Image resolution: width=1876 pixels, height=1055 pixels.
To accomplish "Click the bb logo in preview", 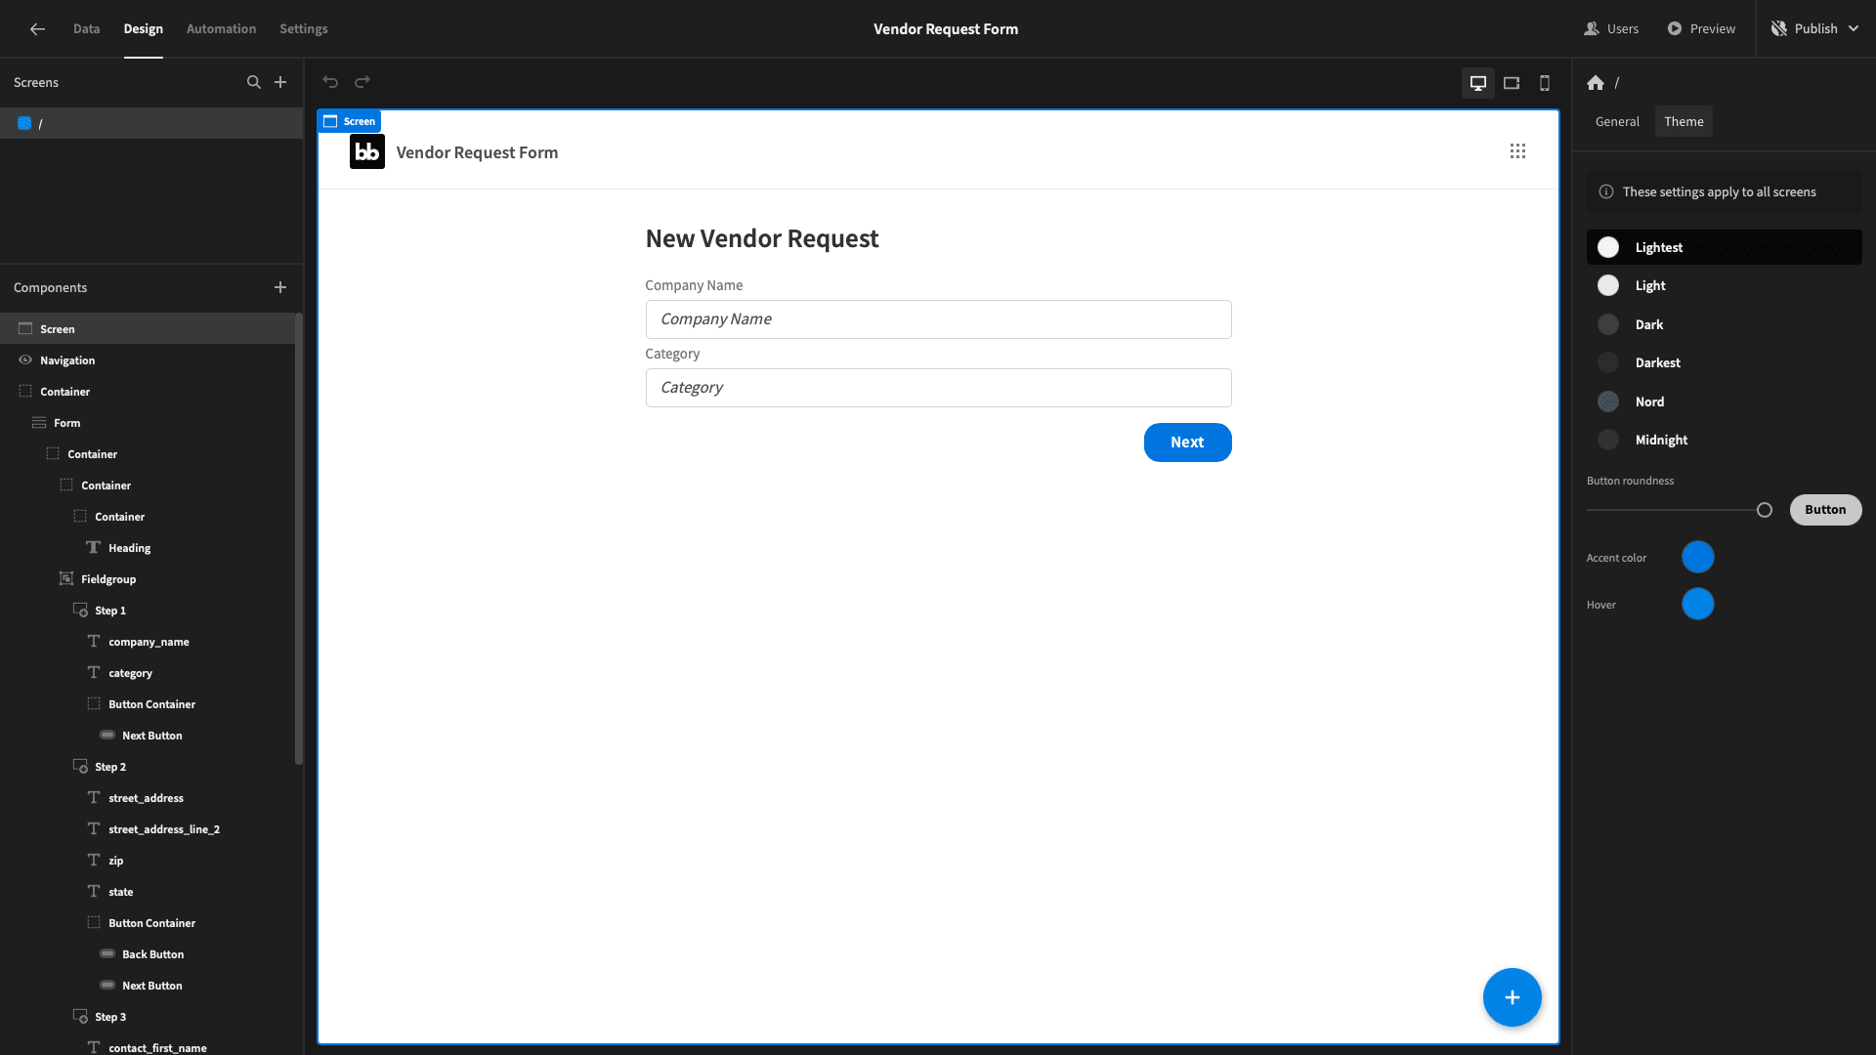I will pos(367,151).
